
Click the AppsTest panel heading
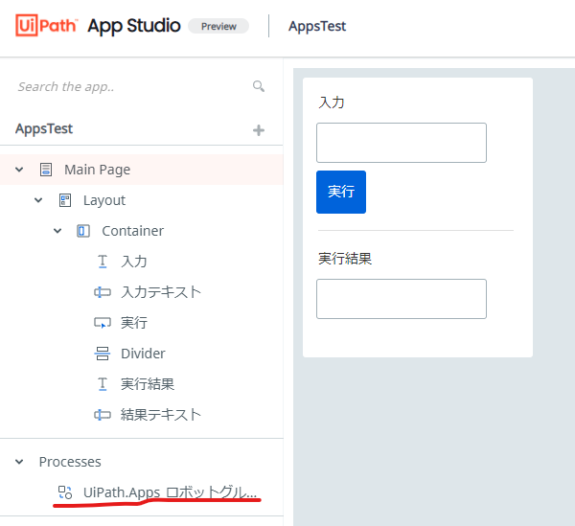[x=44, y=128]
